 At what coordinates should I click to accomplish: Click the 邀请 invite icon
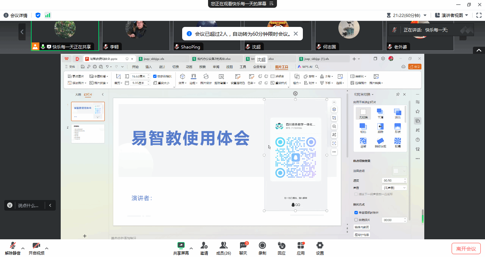pos(204,246)
